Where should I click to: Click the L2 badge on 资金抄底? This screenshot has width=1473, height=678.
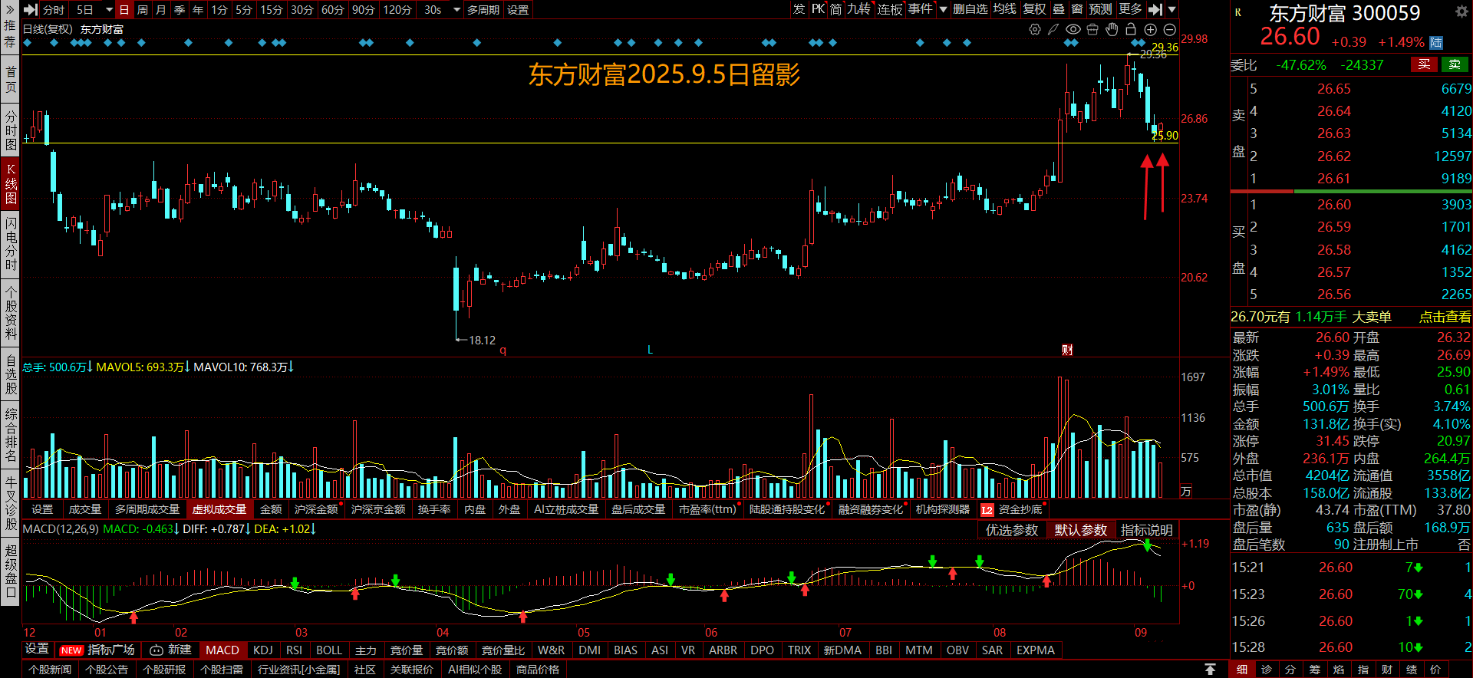[x=987, y=510]
